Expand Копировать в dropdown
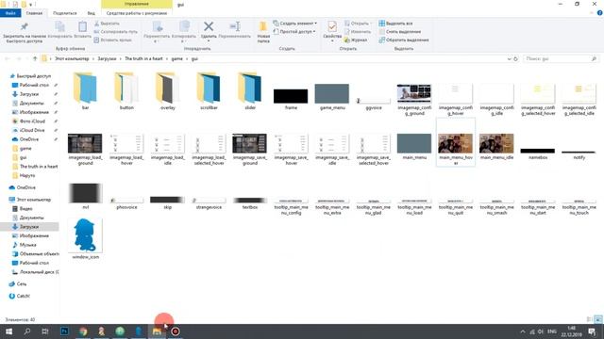 tap(183, 41)
